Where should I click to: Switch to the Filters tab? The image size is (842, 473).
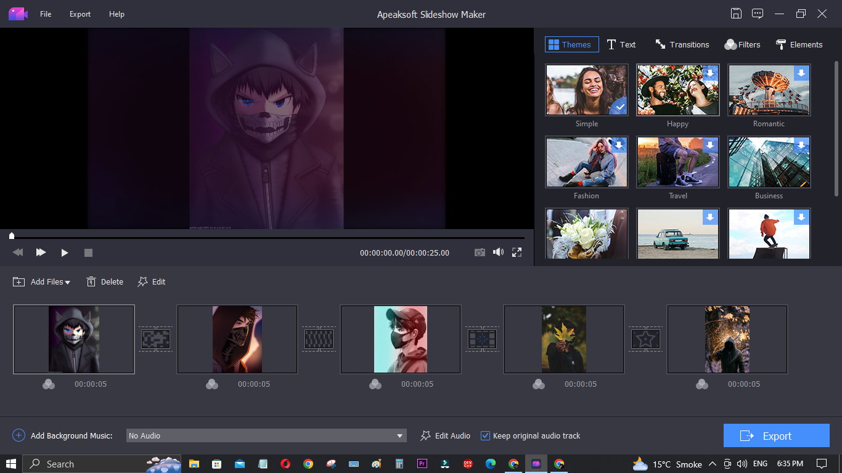(742, 44)
